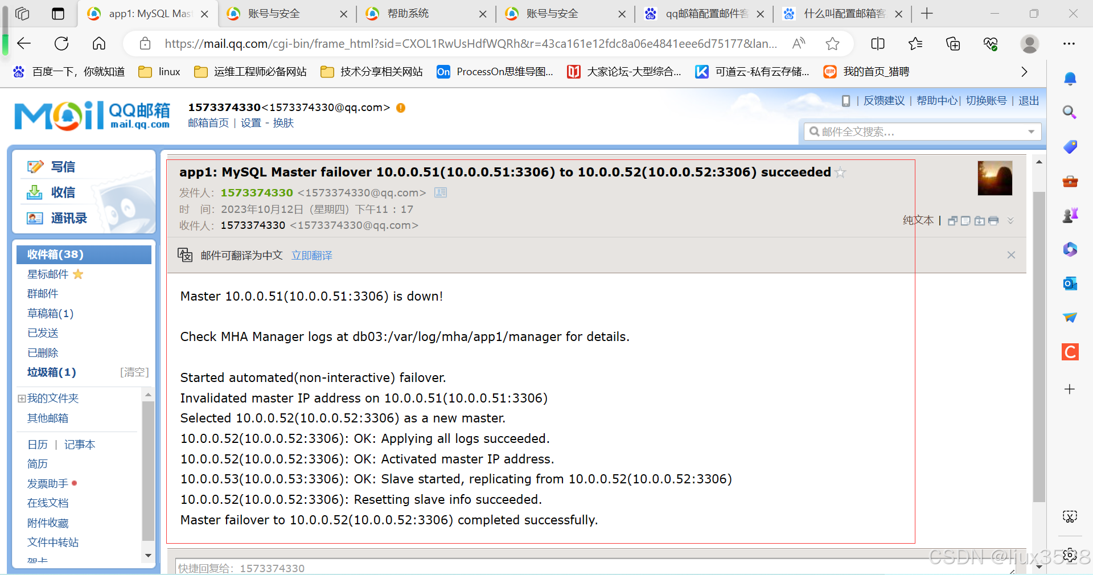Close the translation prompt bar
1093x575 pixels.
click(x=1011, y=255)
